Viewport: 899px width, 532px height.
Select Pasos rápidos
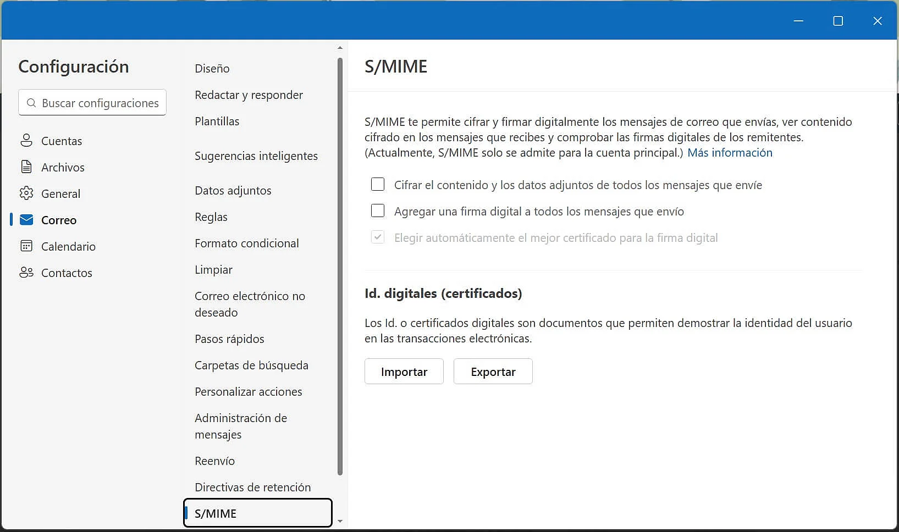pyautogui.click(x=229, y=339)
